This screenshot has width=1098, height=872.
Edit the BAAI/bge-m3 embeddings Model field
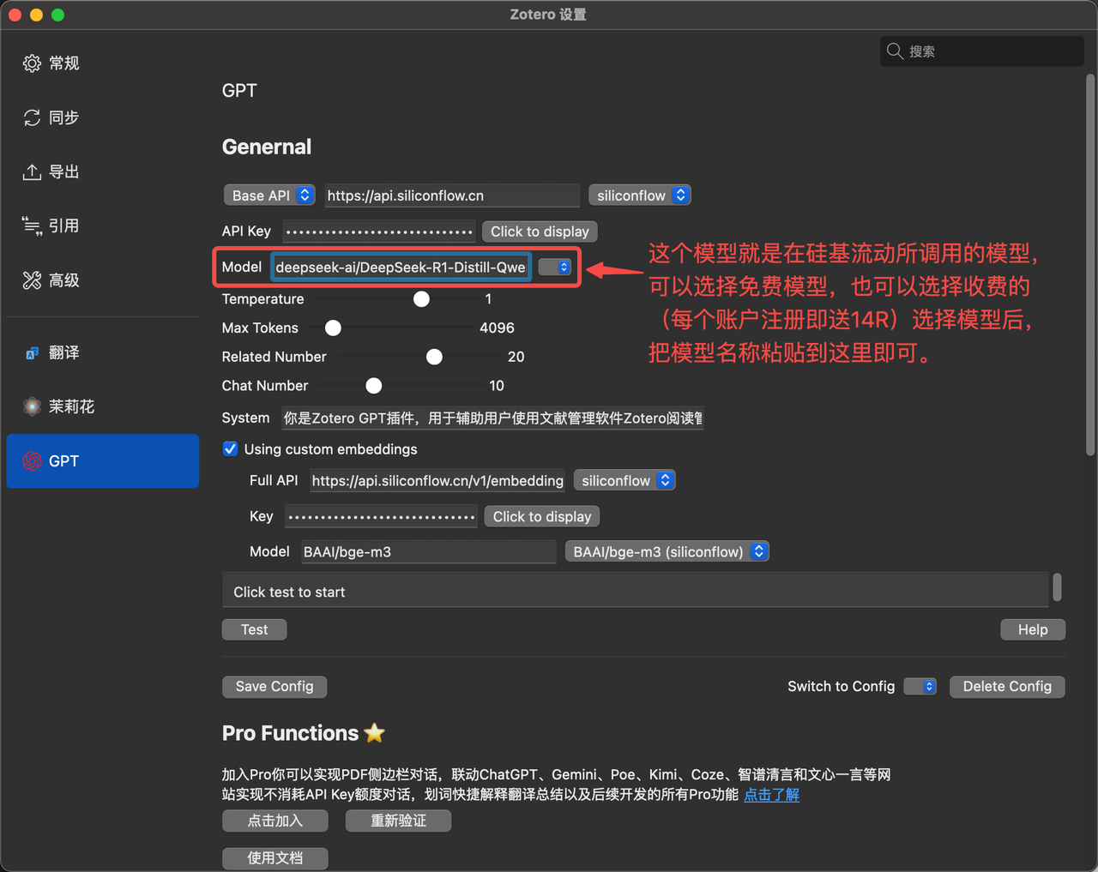point(429,552)
